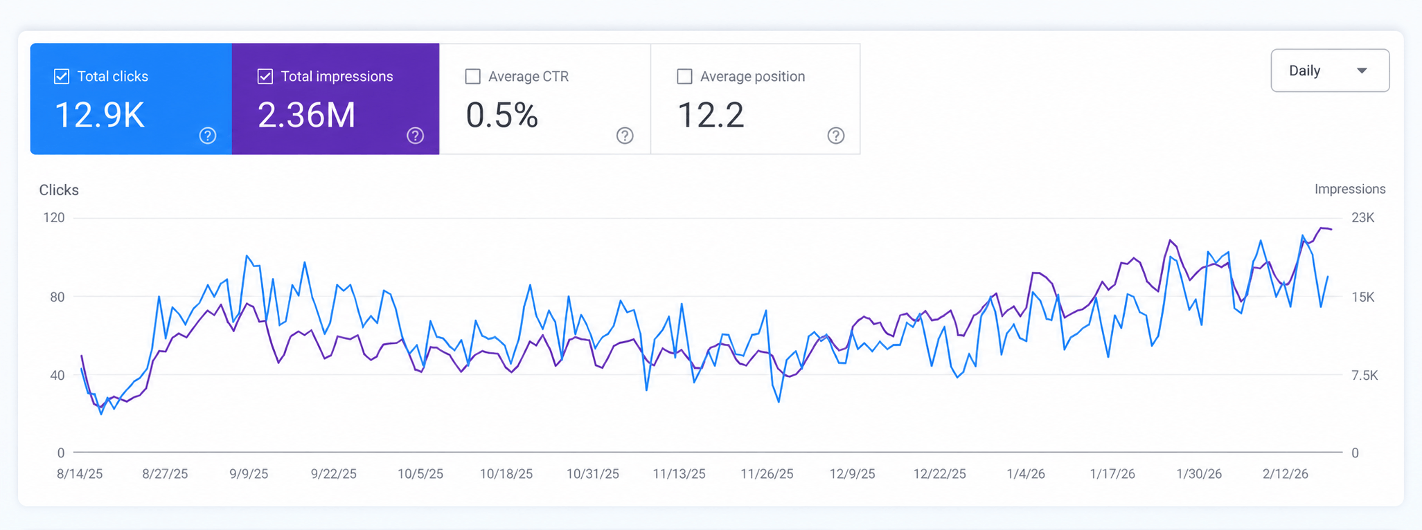Enable the Average CTR checkbox
1422x530 pixels.
pos(473,76)
